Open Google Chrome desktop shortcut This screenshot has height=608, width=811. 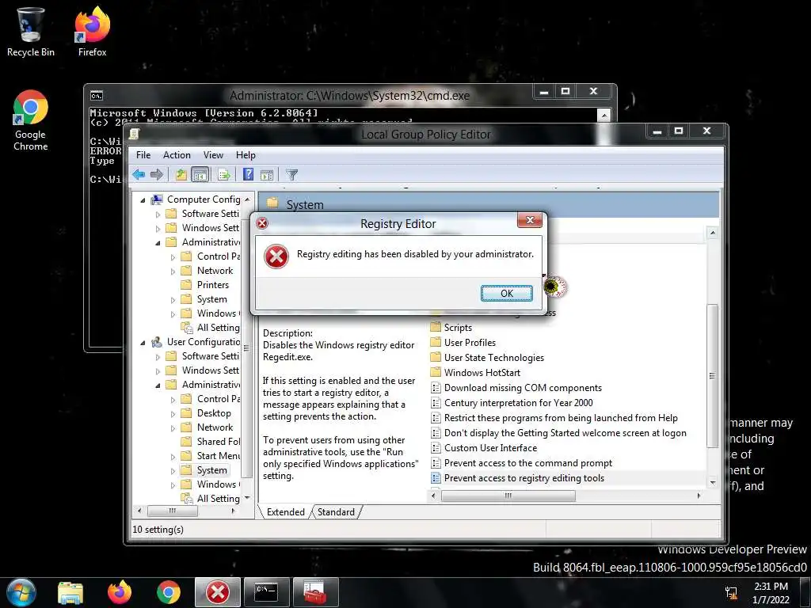pos(31,120)
